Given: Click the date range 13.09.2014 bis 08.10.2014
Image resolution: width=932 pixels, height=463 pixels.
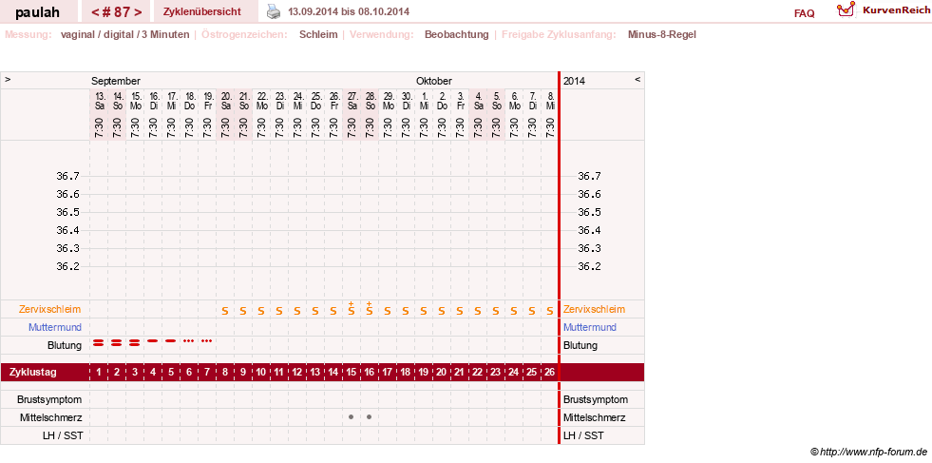Looking at the screenshot, I should (349, 11).
